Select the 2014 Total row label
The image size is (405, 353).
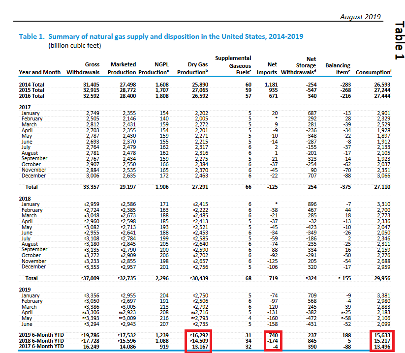31,85
